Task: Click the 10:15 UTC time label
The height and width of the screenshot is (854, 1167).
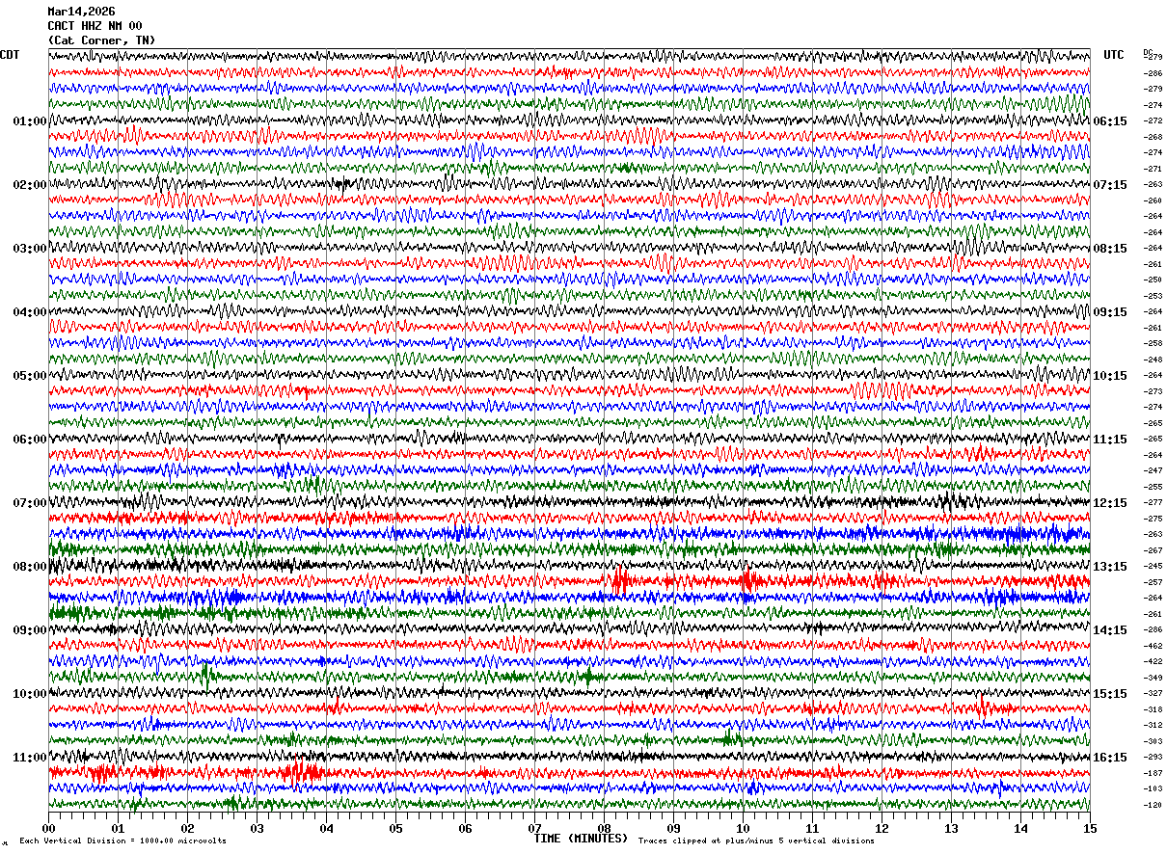Action: (1110, 376)
